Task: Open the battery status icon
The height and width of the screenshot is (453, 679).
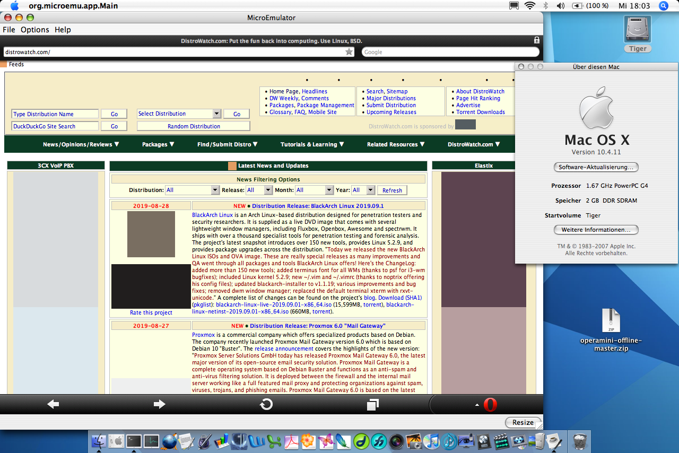Action: [578, 6]
